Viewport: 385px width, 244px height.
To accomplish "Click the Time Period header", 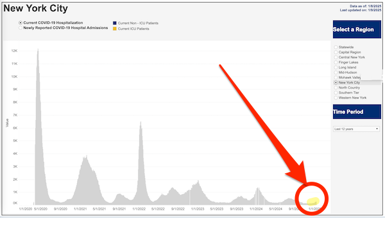I will tap(357, 112).
